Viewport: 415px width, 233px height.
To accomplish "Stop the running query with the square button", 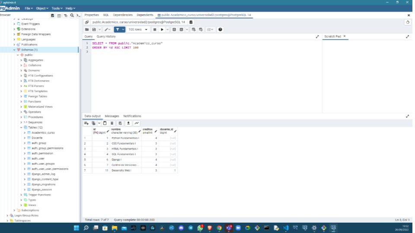I will [155, 30].
